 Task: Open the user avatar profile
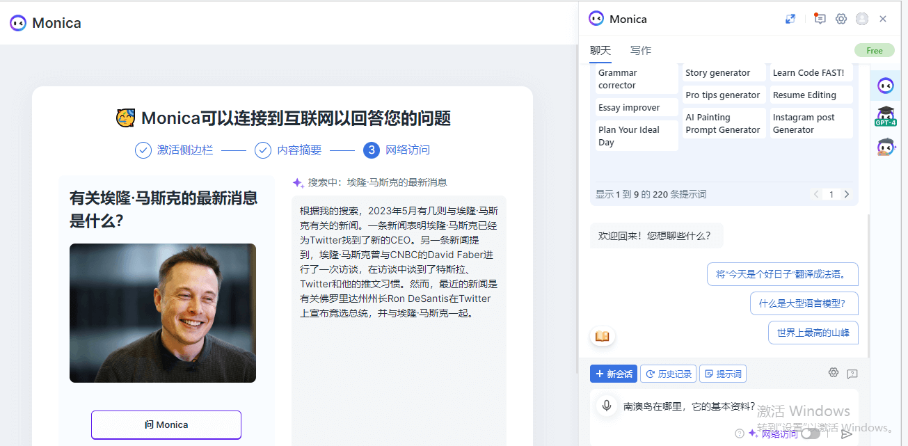click(x=862, y=19)
